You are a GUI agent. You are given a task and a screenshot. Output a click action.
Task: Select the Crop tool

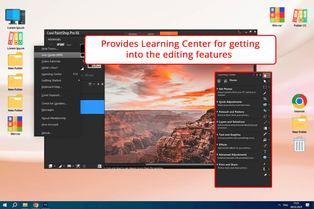(x=265, y=99)
